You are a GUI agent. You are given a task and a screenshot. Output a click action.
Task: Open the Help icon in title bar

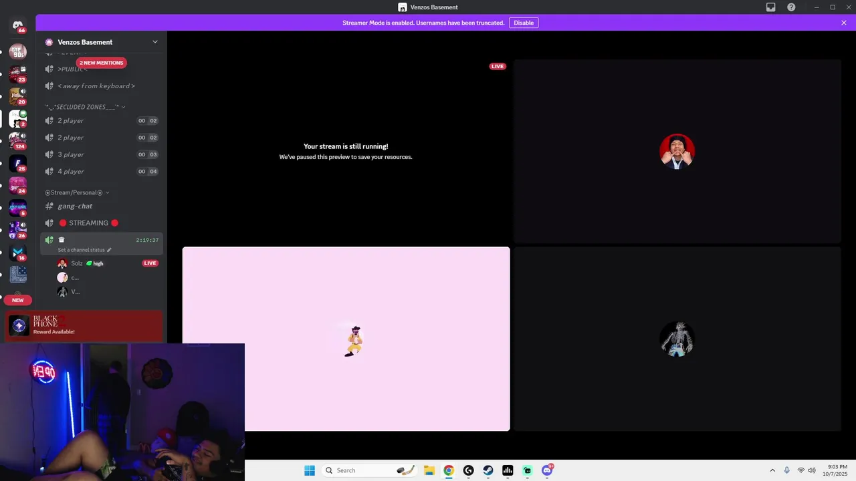click(x=791, y=7)
